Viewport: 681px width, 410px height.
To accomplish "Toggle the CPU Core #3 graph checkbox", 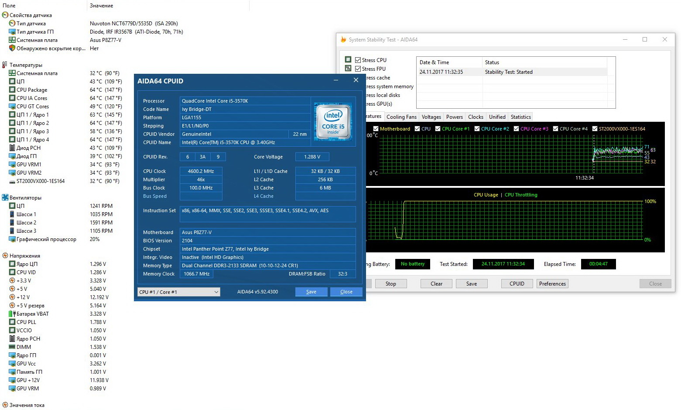I will [516, 128].
